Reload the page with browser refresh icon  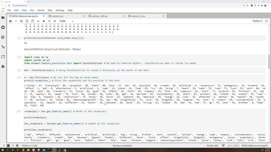pyautogui.click(x=9, y=5)
